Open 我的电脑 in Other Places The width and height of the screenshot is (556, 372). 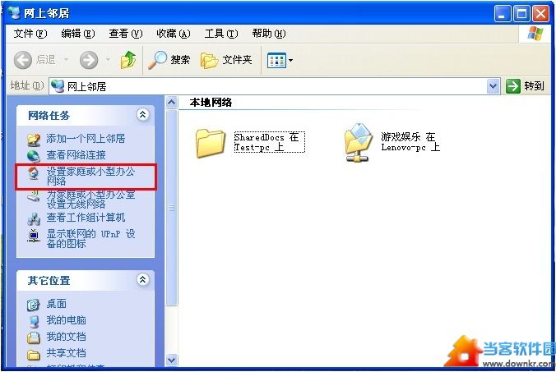tap(66, 320)
